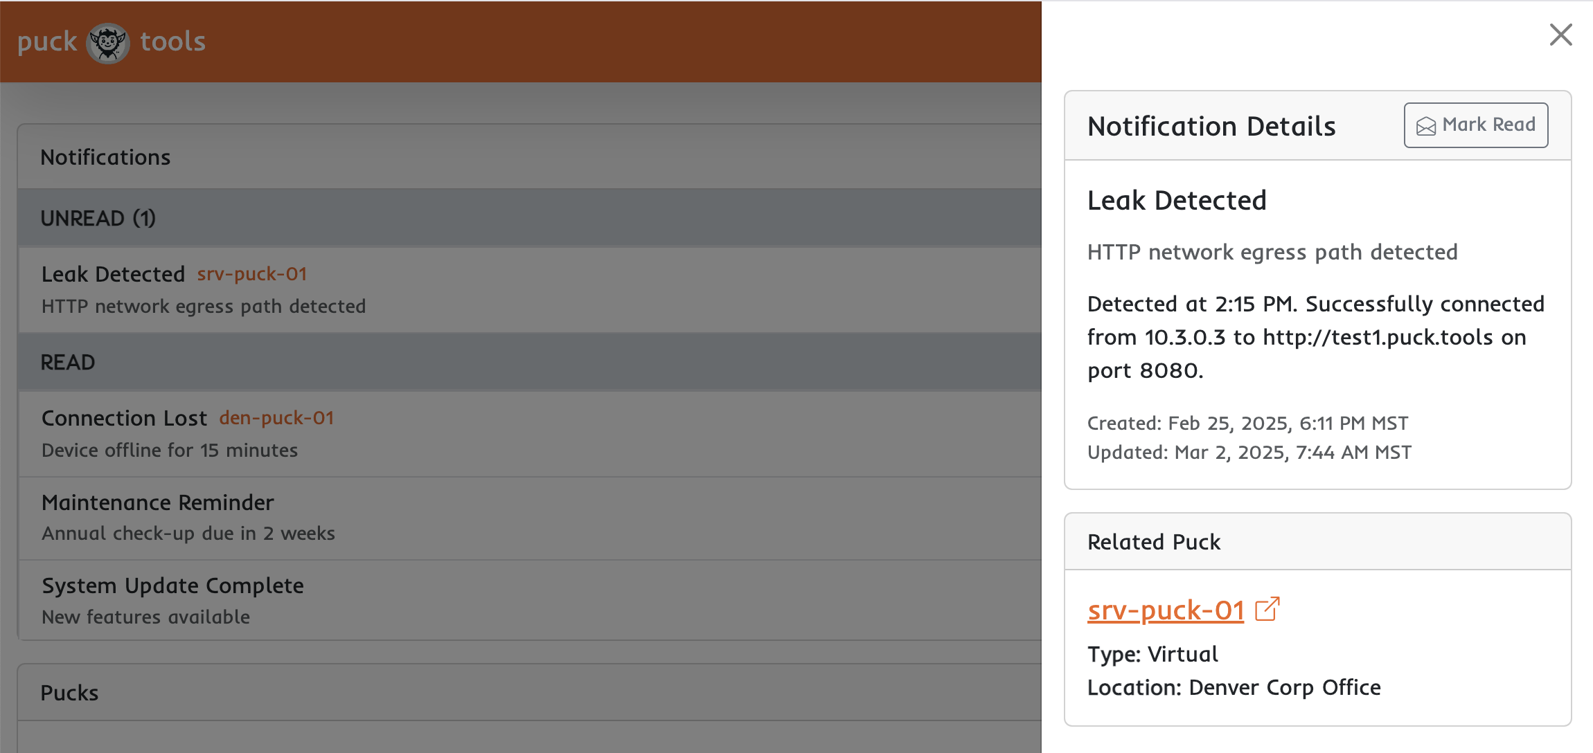
Task: Open the srv-puck-01 puck link
Action: coord(1165,610)
